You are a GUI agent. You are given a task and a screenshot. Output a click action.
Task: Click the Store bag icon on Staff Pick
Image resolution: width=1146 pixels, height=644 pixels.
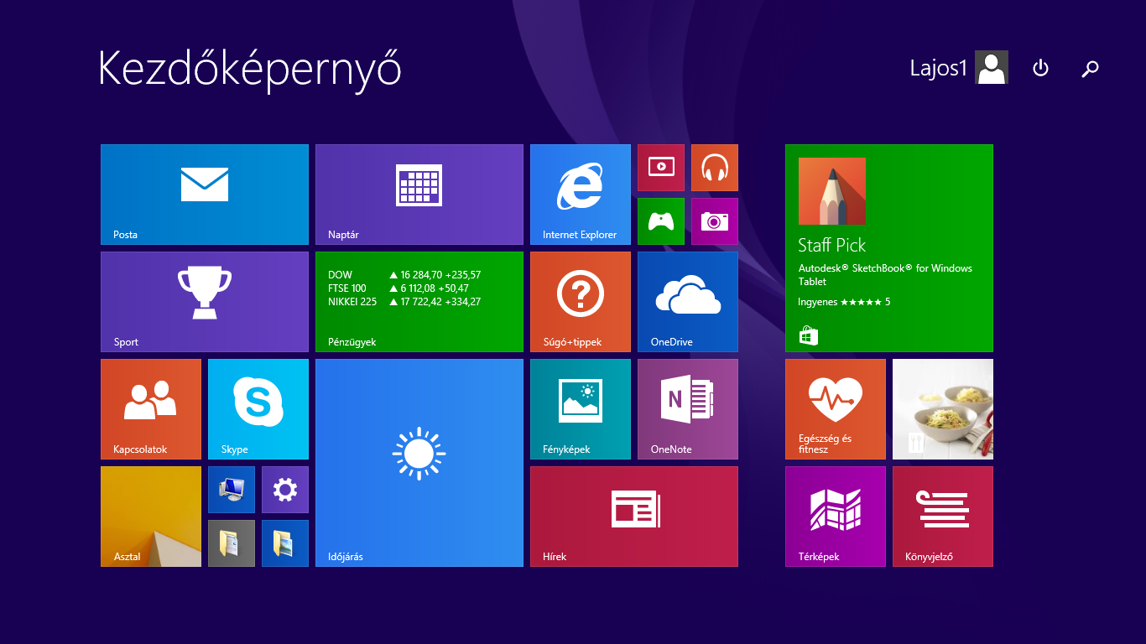(x=809, y=336)
